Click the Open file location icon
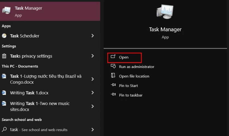Screen dimensions: 229x136 [113, 75]
